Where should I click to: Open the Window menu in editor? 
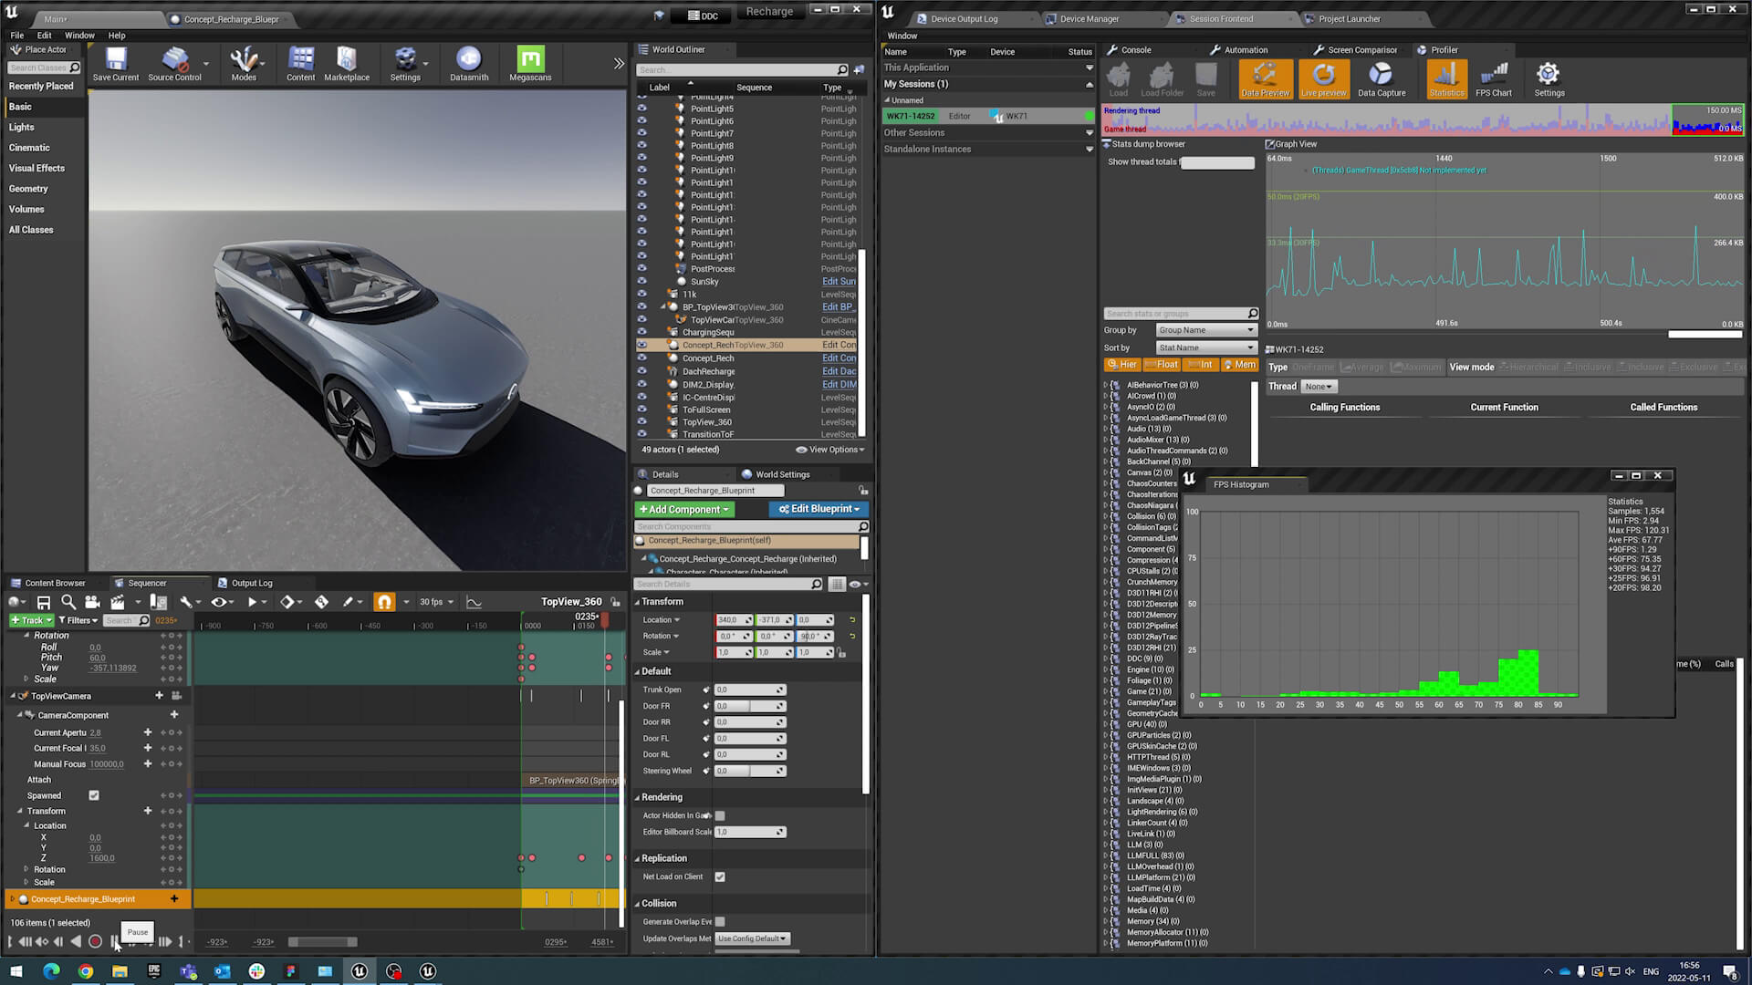coord(79,36)
